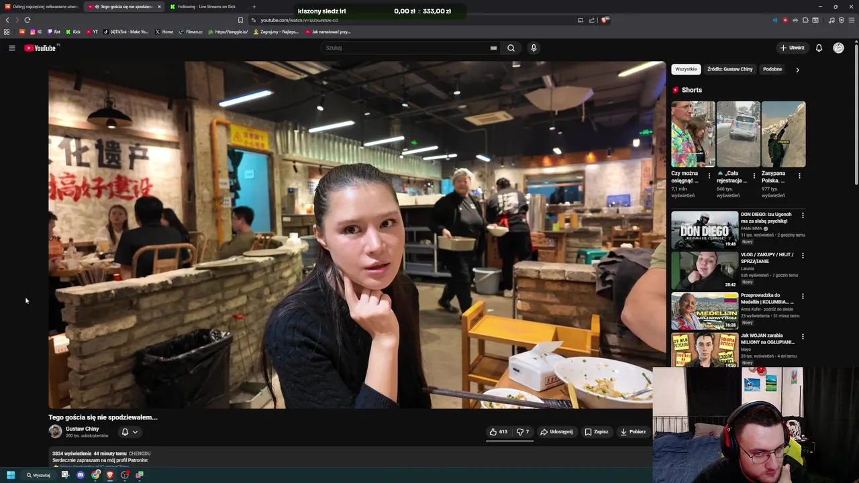Open the Przeprowadzka do Medellín video
This screenshot has height=483, width=859.
point(705,310)
